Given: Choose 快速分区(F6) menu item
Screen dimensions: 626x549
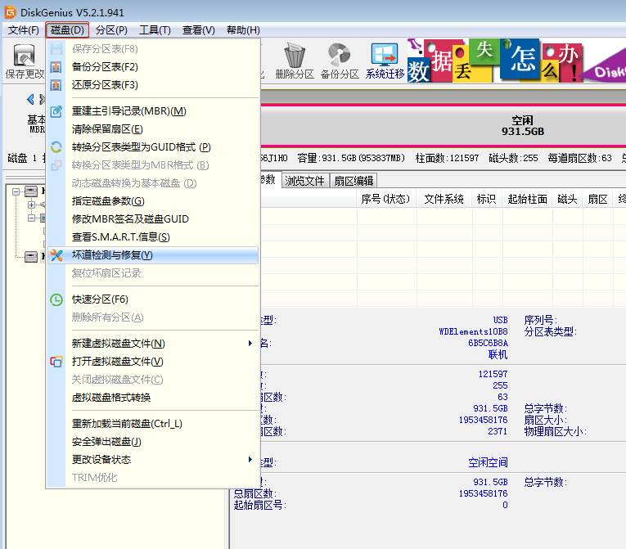Looking at the screenshot, I should coord(153,299).
